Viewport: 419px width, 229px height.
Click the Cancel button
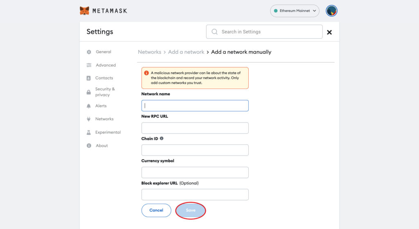coord(156,210)
